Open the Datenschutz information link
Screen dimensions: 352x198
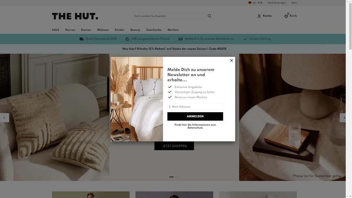coord(195,126)
